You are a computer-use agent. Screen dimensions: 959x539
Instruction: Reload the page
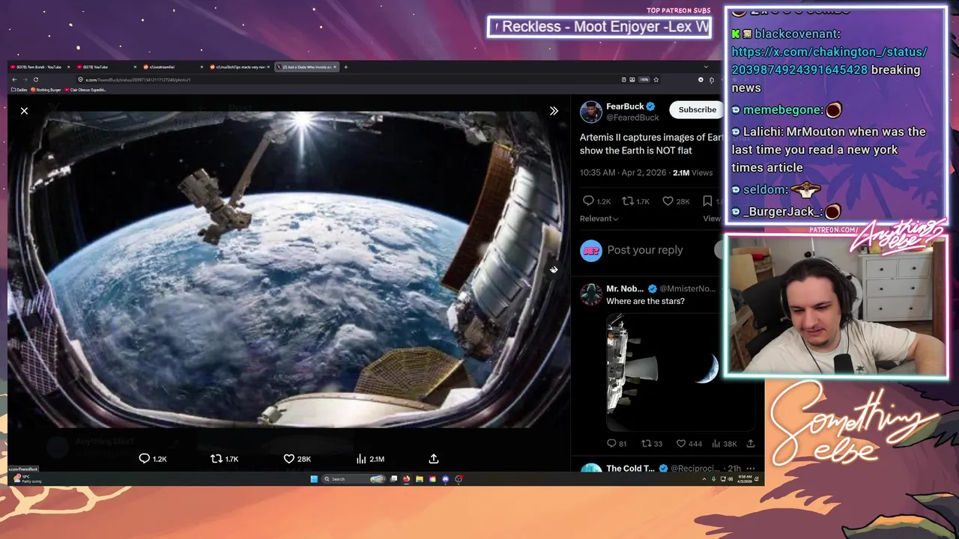click(35, 79)
